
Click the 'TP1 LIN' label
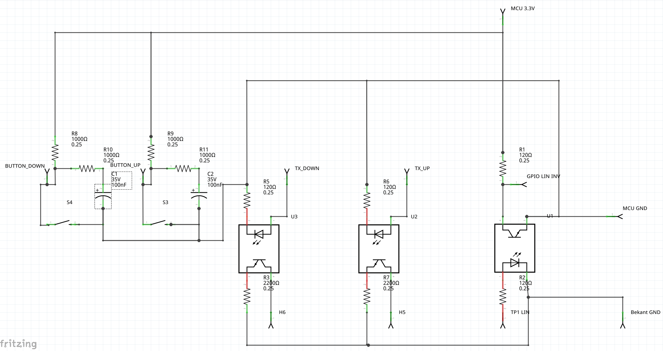click(520, 312)
